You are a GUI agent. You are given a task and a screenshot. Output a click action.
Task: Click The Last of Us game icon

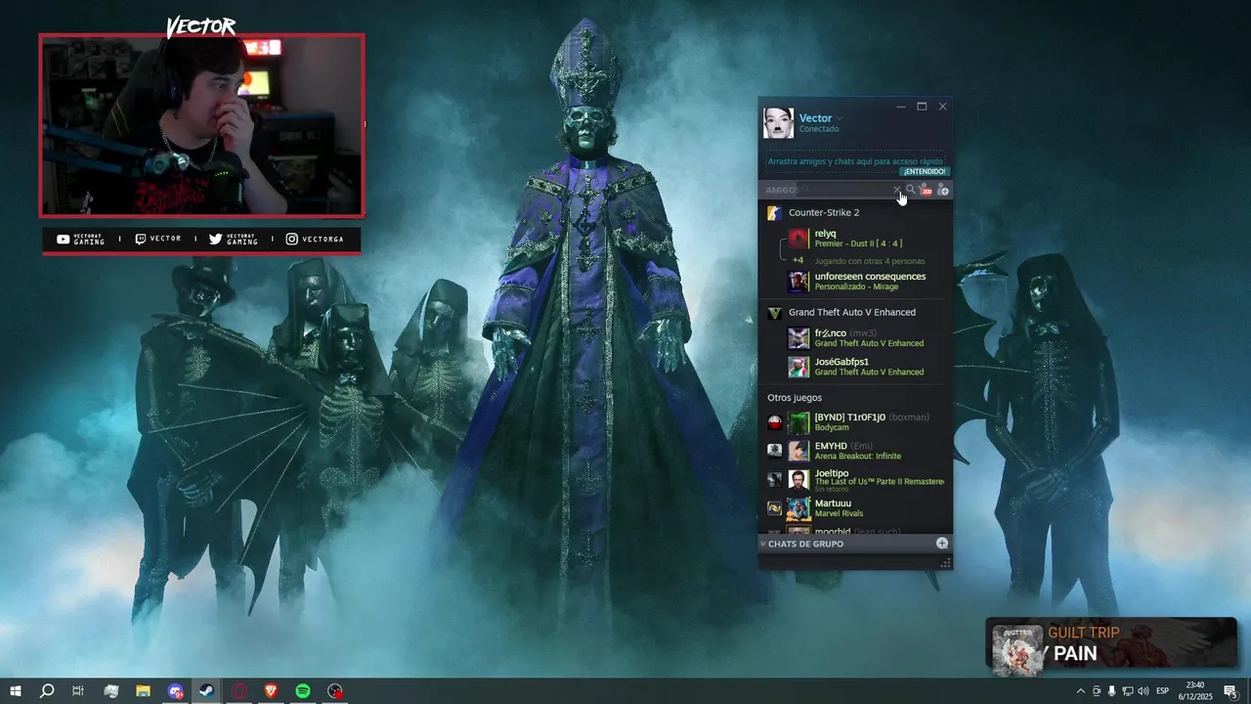coord(774,479)
